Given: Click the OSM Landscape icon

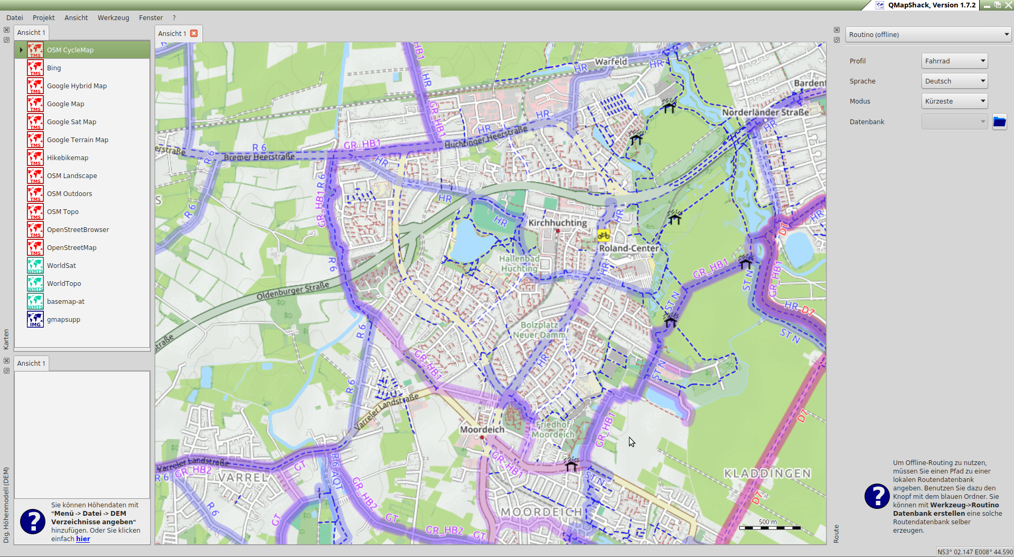Looking at the screenshot, I should click(35, 175).
